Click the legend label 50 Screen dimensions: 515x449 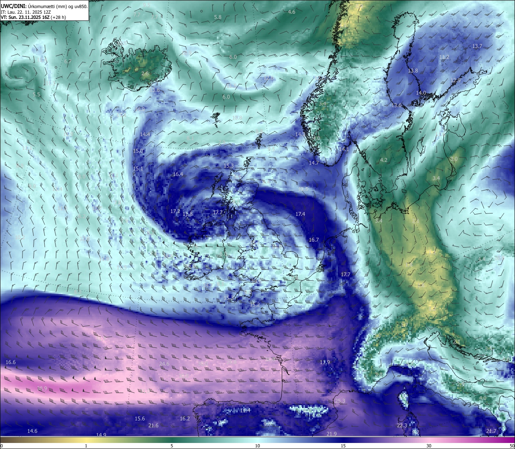pos(512,446)
